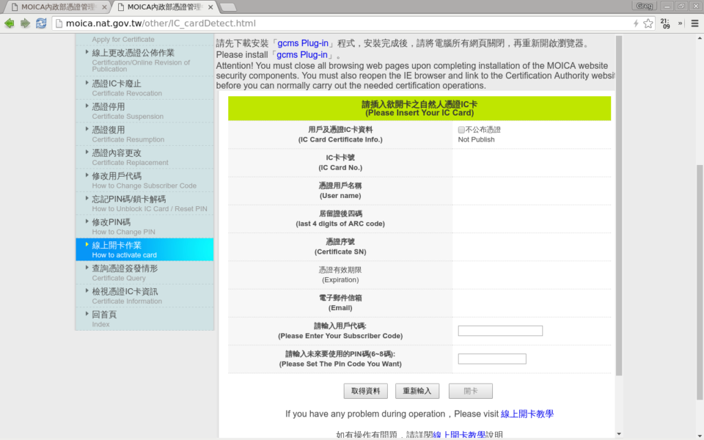Open the first gcms Plug-in link
704x440 pixels.
[303, 43]
